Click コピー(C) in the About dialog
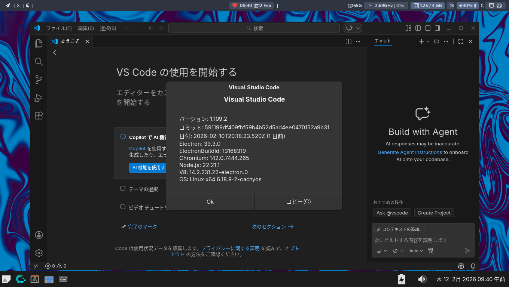This screenshot has width=509, height=287. [299, 202]
